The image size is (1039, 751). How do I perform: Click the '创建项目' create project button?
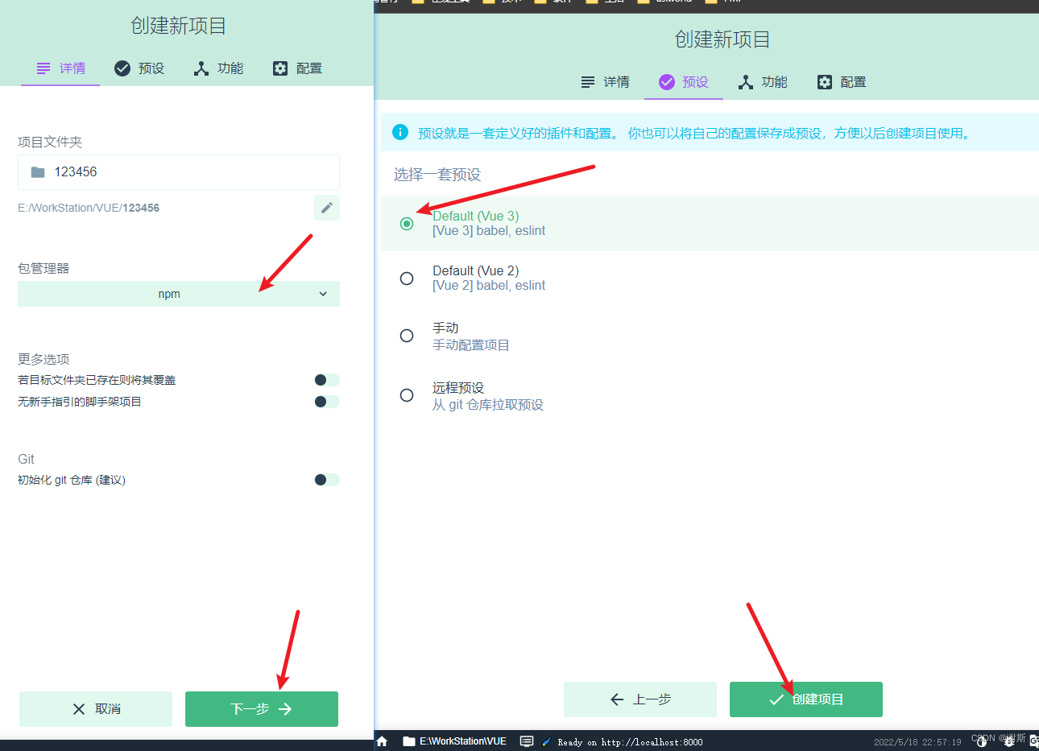[x=806, y=699]
